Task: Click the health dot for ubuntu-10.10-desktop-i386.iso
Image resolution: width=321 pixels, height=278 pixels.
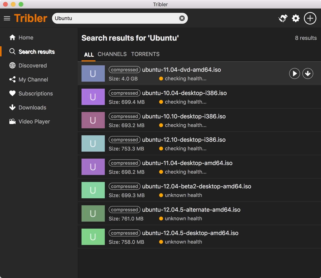Action: pos(161,125)
